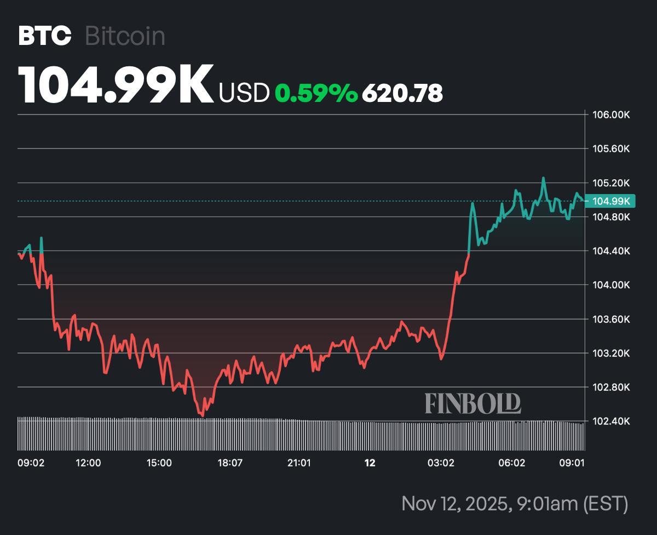
Task: Click the Bitcoin name label
Action: click(x=125, y=36)
